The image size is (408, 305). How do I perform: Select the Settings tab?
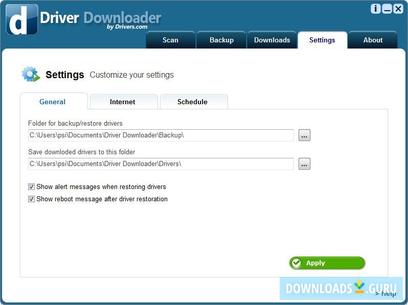click(x=322, y=40)
